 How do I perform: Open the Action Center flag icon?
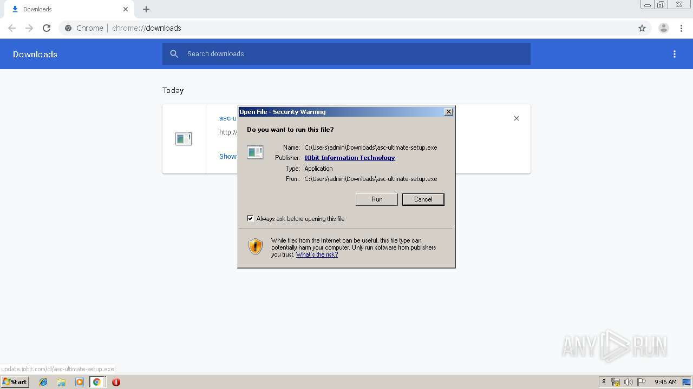click(642, 382)
